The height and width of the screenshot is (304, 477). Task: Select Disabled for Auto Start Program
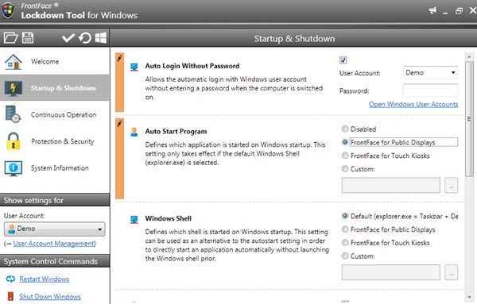pyautogui.click(x=345, y=129)
